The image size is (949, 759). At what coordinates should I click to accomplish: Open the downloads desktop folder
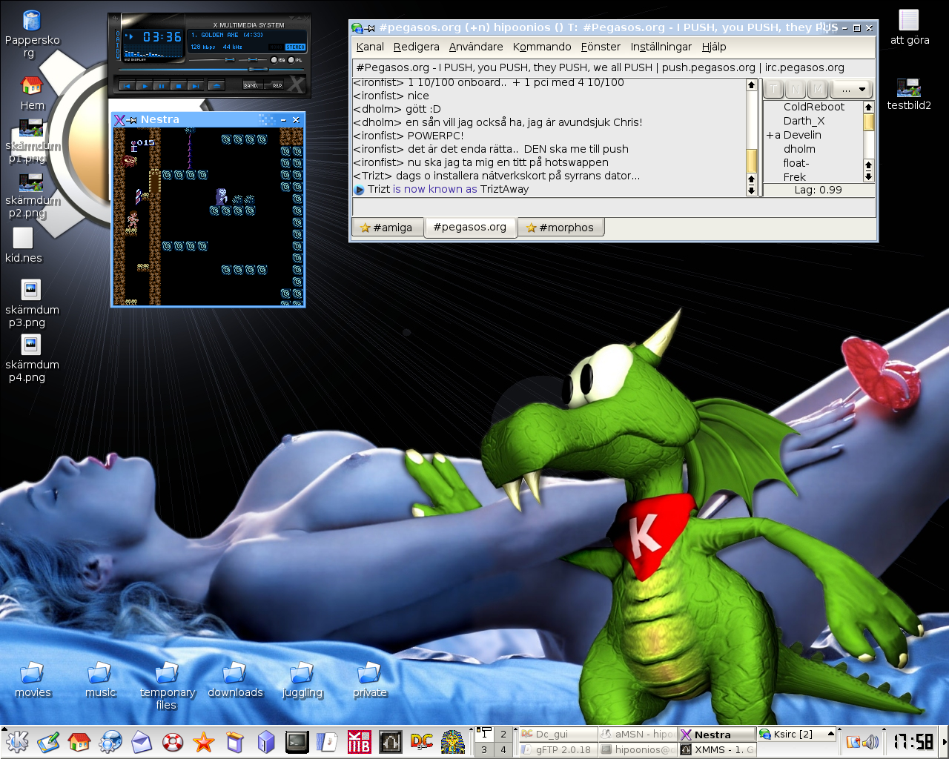pyautogui.click(x=235, y=680)
